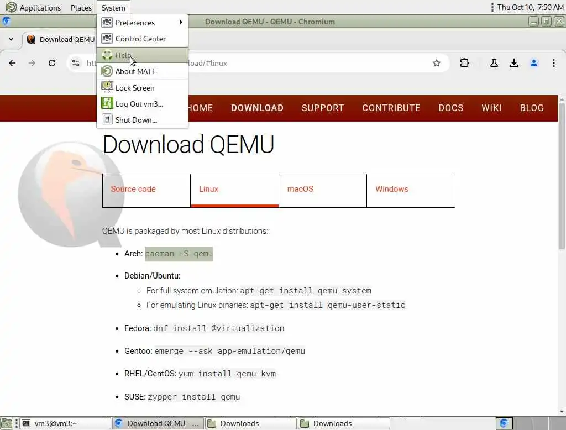Click 'apt-get install qemu-user-static' text
The image size is (566, 430).
click(328, 306)
